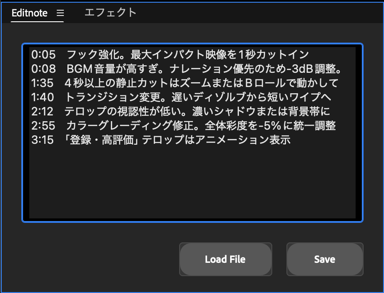Click the Save button
This screenshot has width=384, height=293.
click(325, 259)
